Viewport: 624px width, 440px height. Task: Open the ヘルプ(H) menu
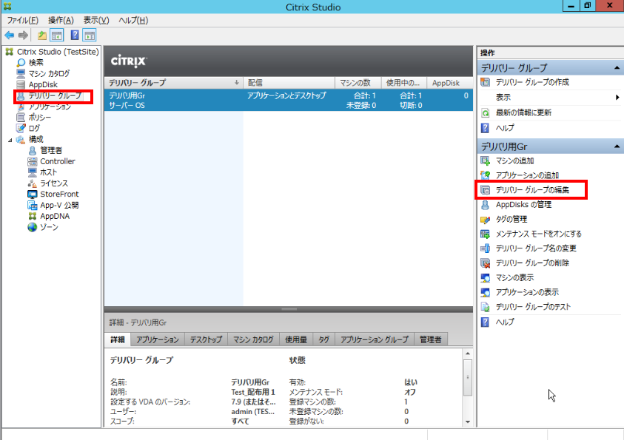pyautogui.click(x=133, y=20)
